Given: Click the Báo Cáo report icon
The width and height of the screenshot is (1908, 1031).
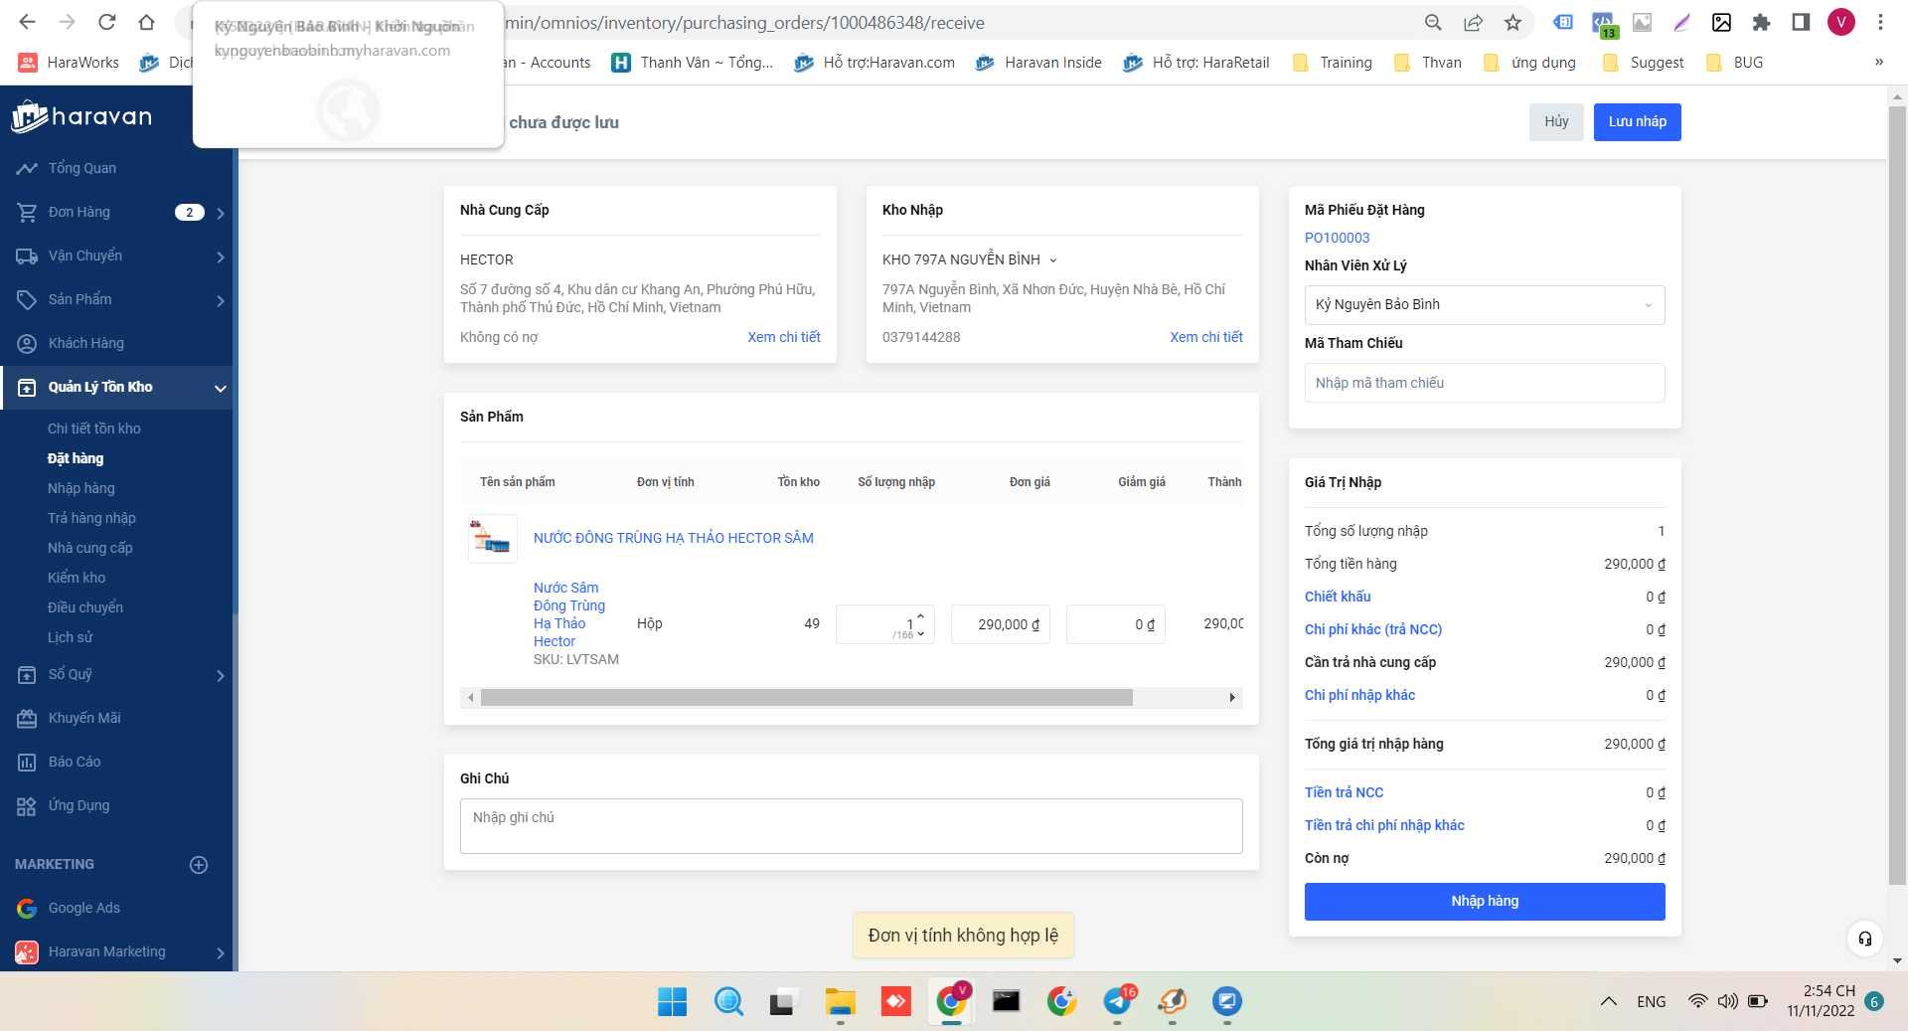Looking at the screenshot, I should tap(27, 762).
